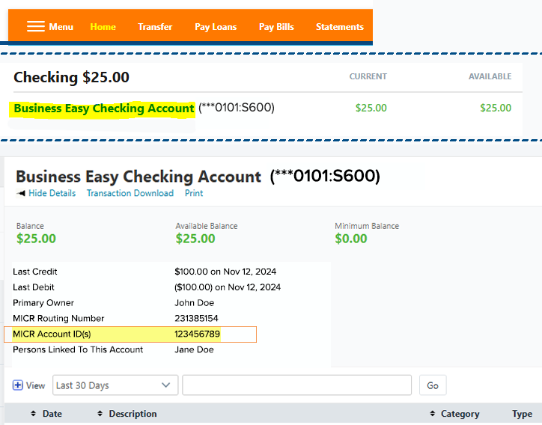Click the Description column header text
The height and width of the screenshot is (425, 542).
pos(133,414)
